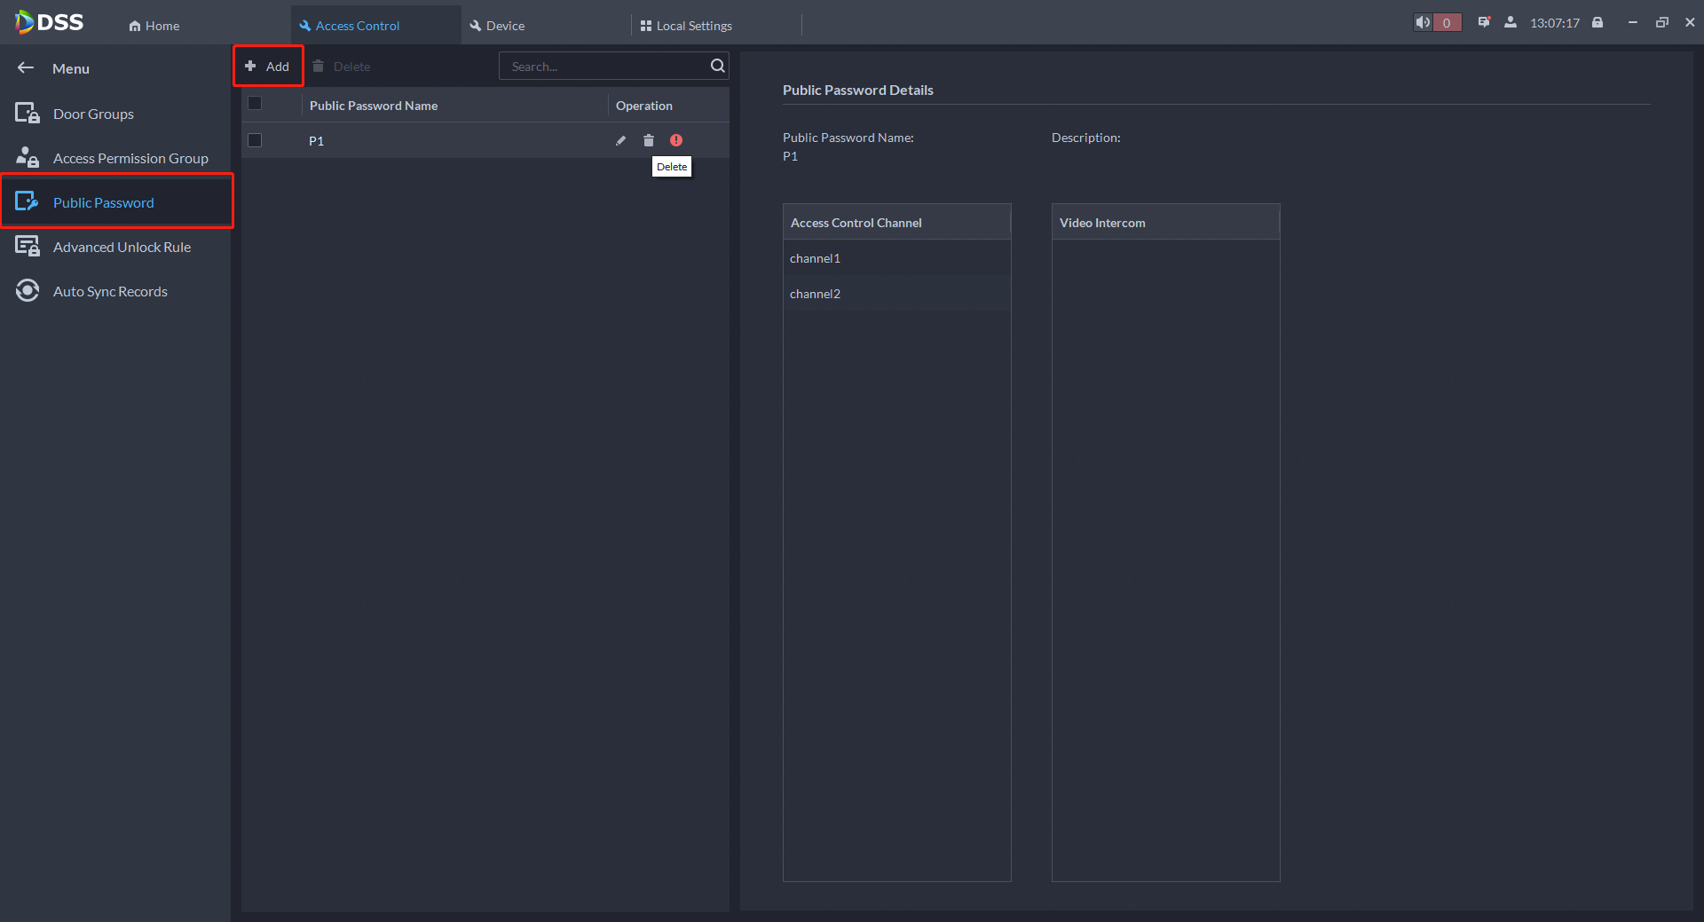Click the search magnifier icon
The width and height of the screenshot is (1704, 922).
tap(717, 66)
